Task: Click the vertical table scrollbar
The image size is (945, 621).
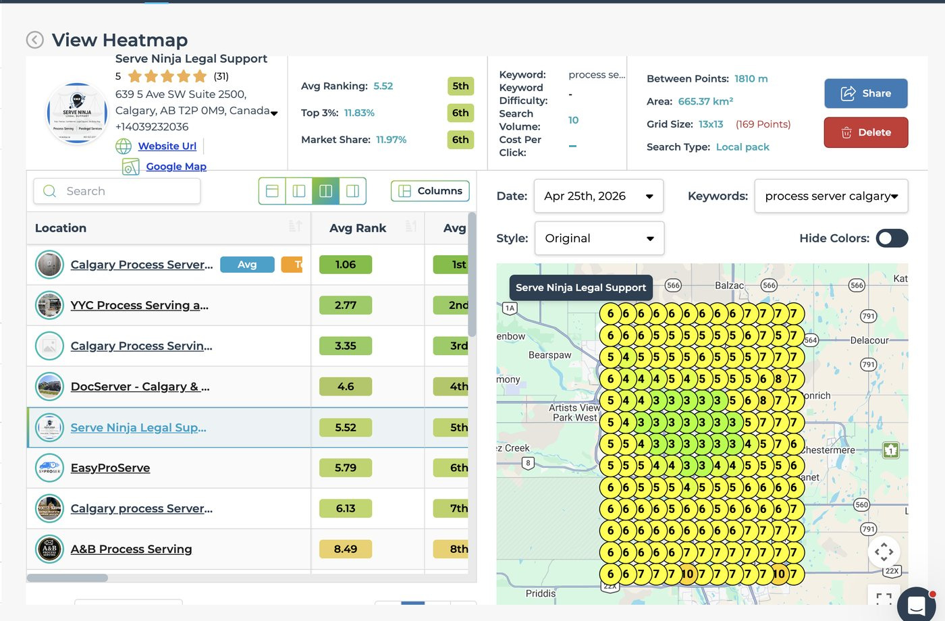Action: [472, 273]
